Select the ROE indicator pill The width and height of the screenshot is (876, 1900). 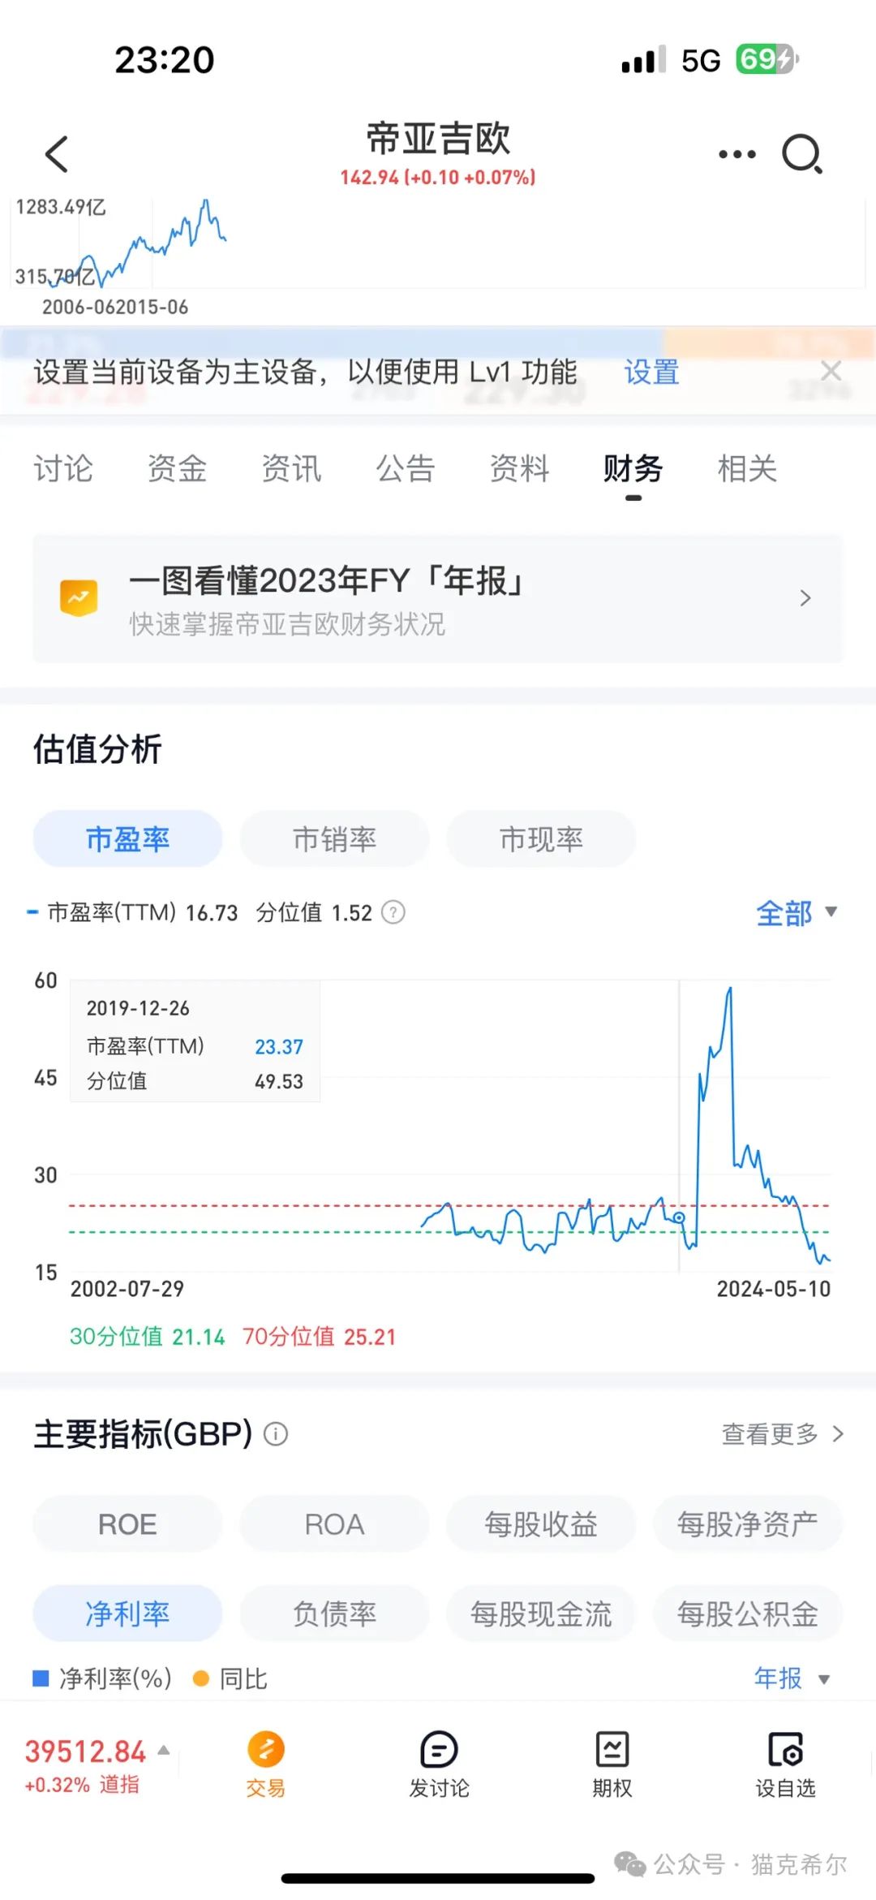click(x=127, y=1523)
